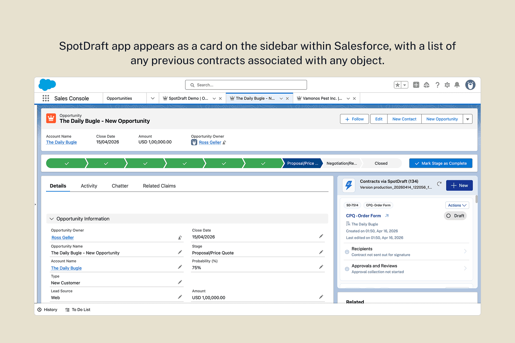Refresh the Contracts via SpotDraft list

click(439, 184)
